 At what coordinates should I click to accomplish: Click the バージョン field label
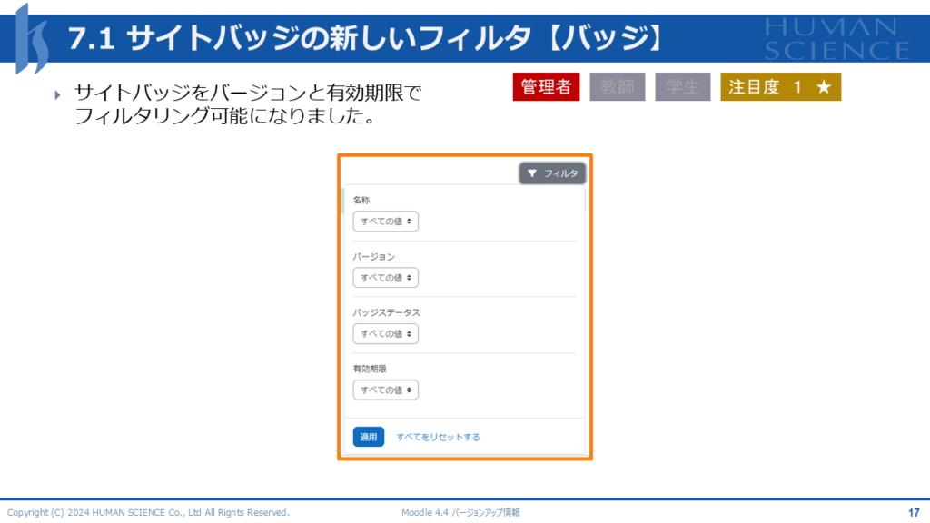(x=373, y=257)
